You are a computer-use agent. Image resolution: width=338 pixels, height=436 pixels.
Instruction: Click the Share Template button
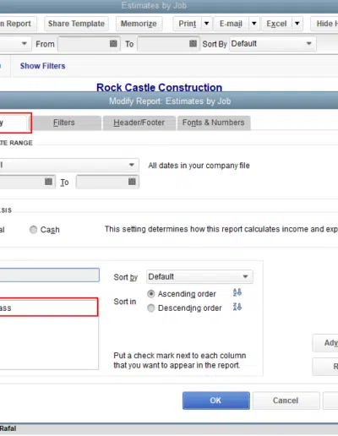[76, 24]
